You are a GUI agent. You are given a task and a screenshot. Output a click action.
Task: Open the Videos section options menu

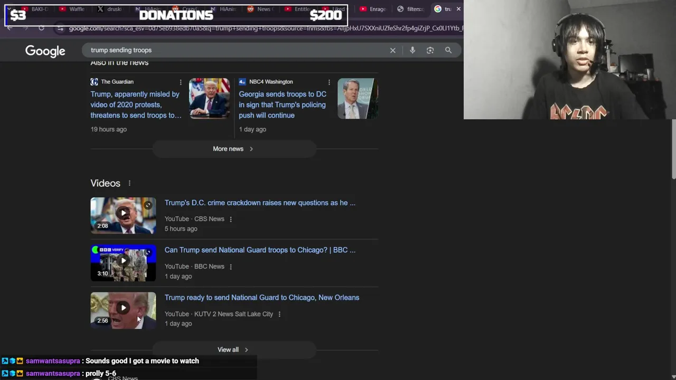(x=129, y=183)
